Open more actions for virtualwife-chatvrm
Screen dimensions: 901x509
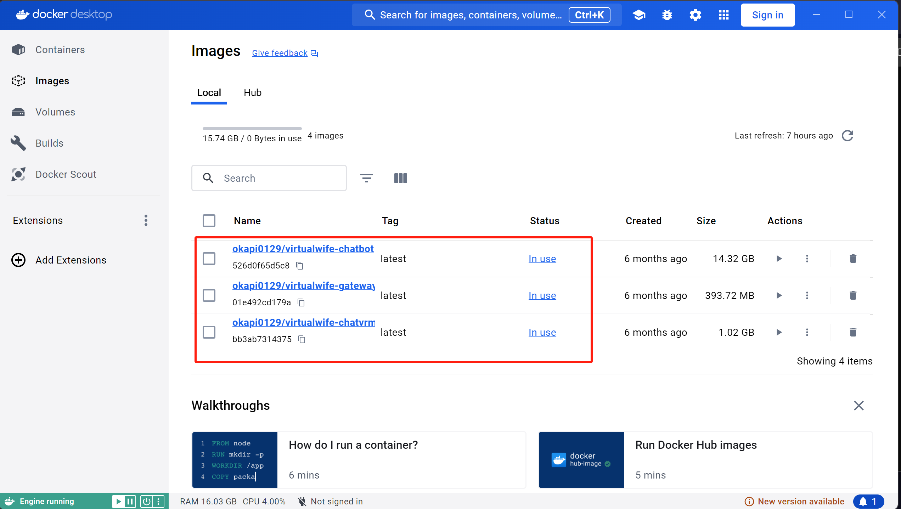pyautogui.click(x=807, y=332)
